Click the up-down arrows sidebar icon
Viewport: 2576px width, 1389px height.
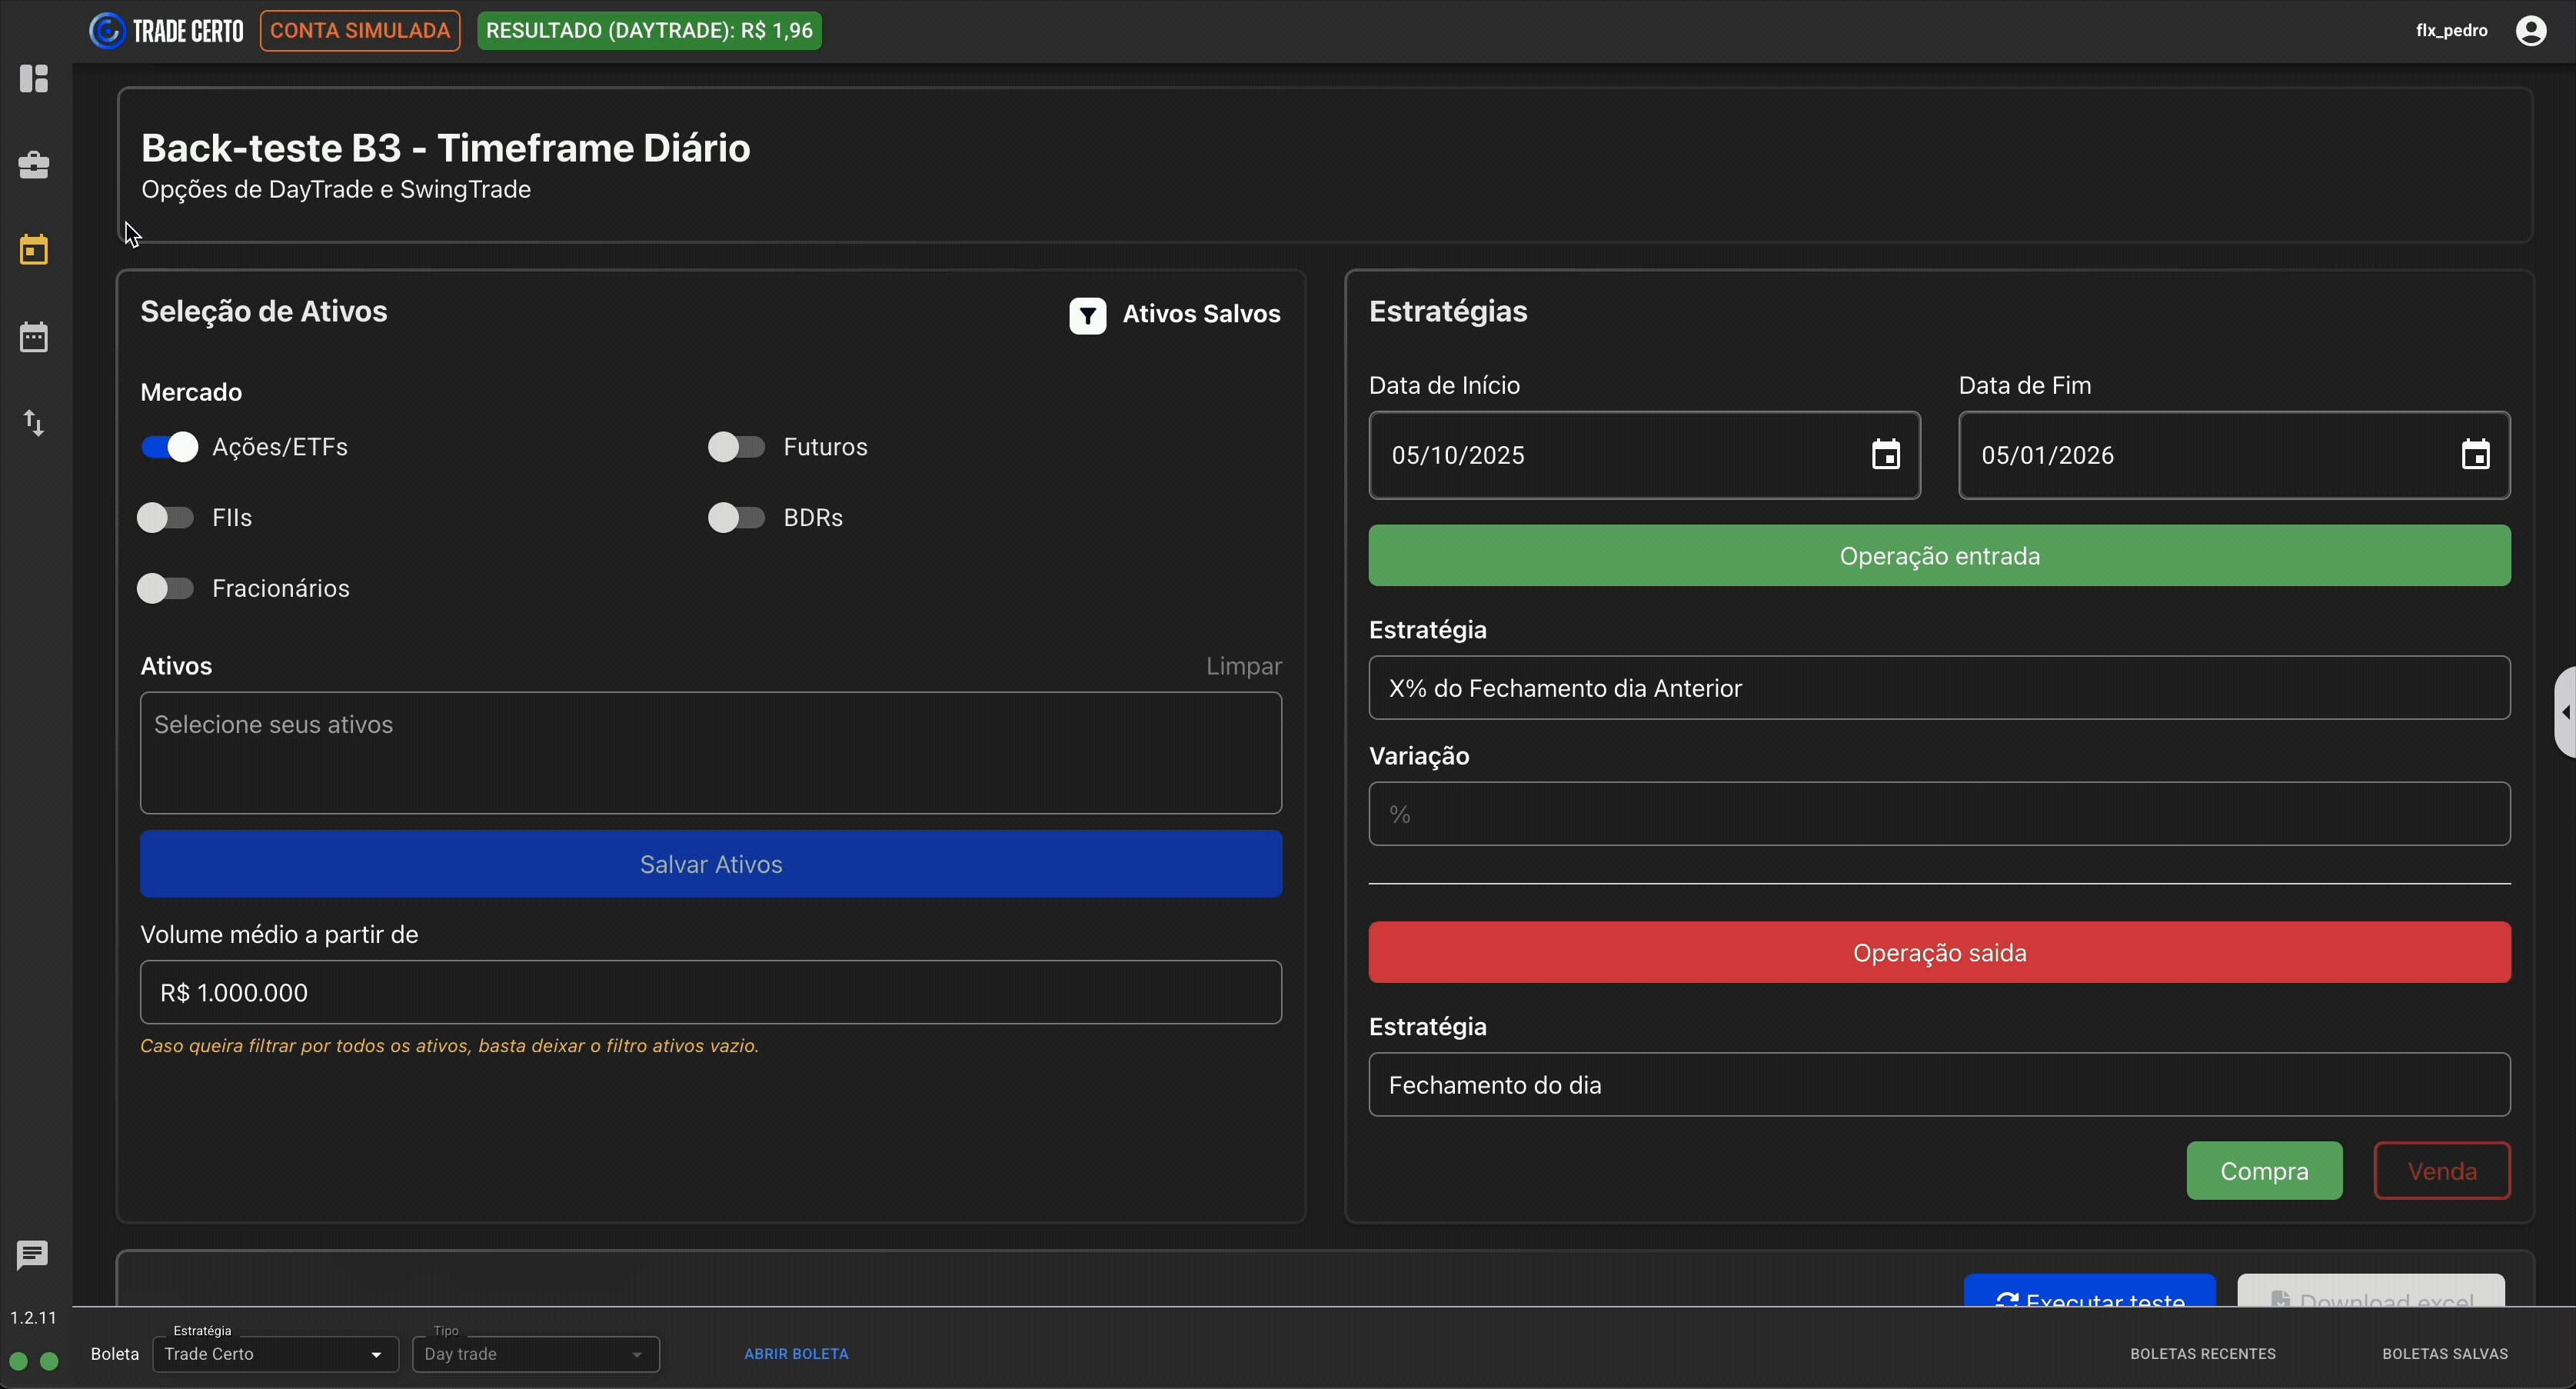(34, 423)
